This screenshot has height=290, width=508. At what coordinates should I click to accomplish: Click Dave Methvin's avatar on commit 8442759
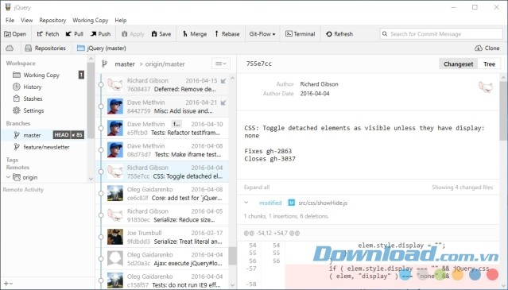pyautogui.click(x=115, y=106)
